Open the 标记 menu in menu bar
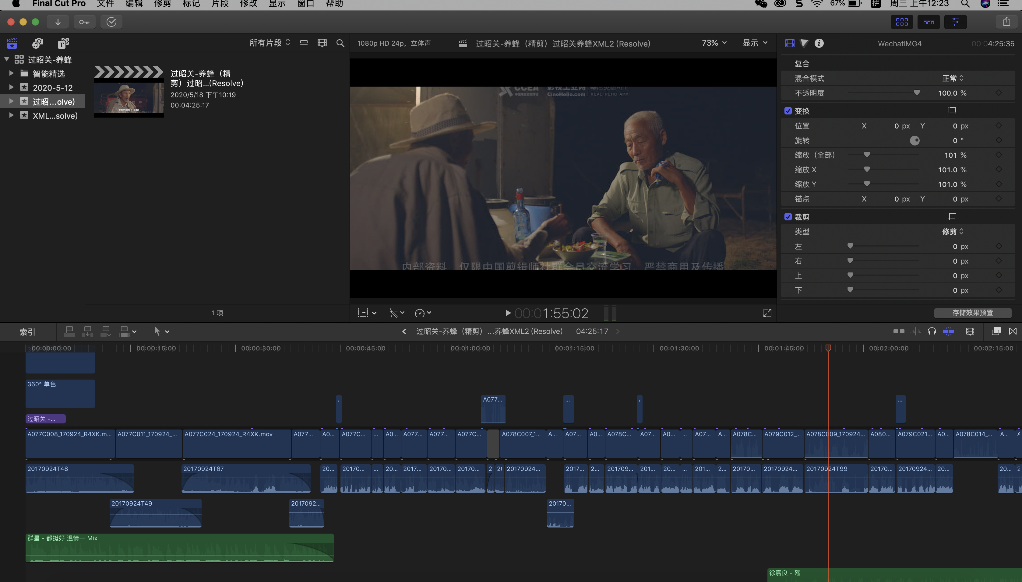The width and height of the screenshot is (1022, 582). 191,4
